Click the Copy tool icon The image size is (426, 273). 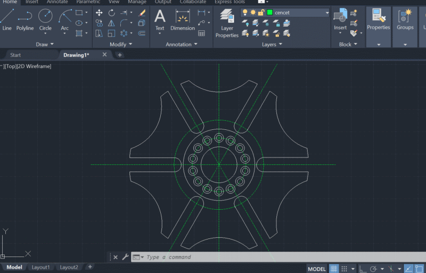tap(99, 23)
